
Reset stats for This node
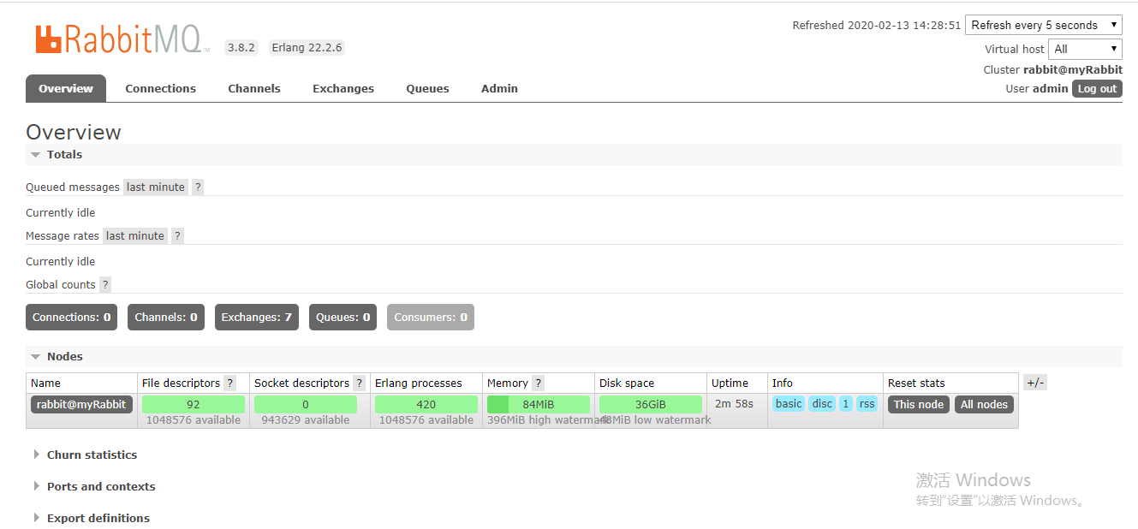pyautogui.click(x=918, y=404)
